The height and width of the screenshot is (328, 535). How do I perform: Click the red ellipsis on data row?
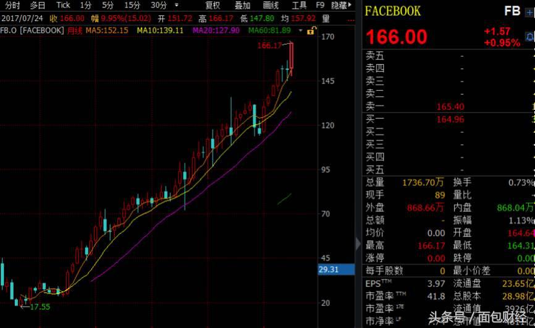click(x=351, y=19)
